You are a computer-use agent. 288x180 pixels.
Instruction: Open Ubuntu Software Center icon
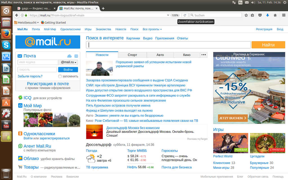(x=6, y=102)
